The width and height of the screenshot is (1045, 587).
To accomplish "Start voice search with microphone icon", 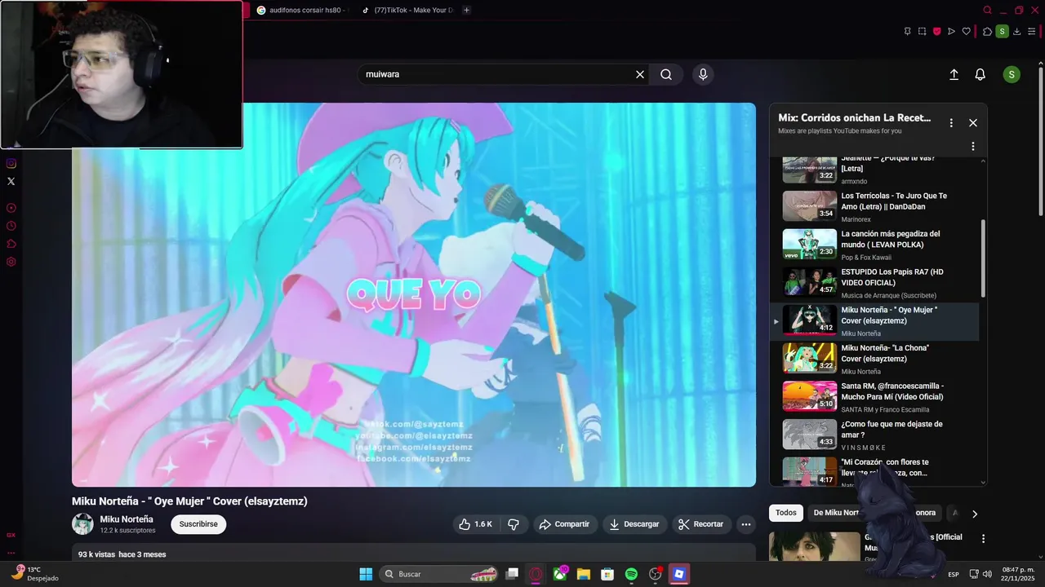I will 703,74.
